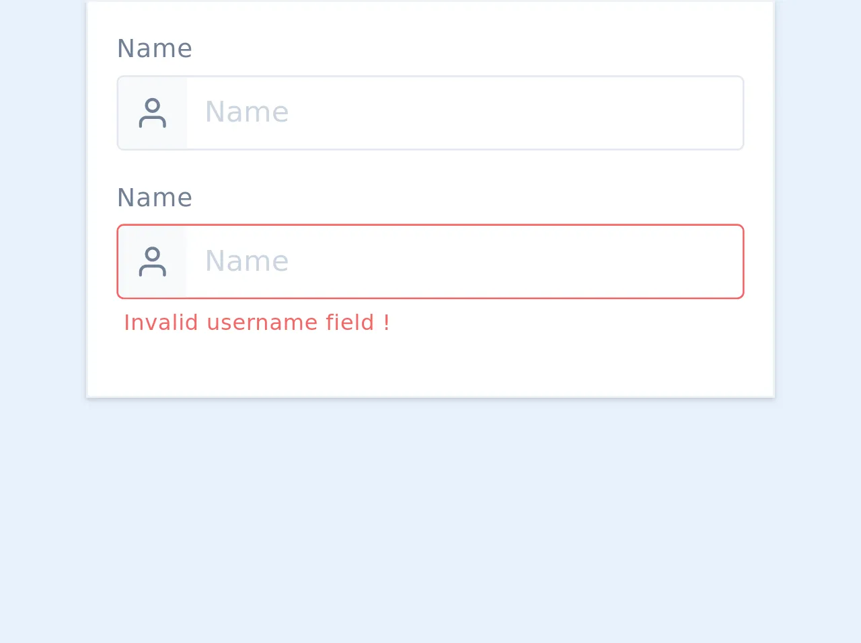The height and width of the screenshot is (643, 861).
Task: Click the blue background right of the card
Action: click(x=818, y=202)
